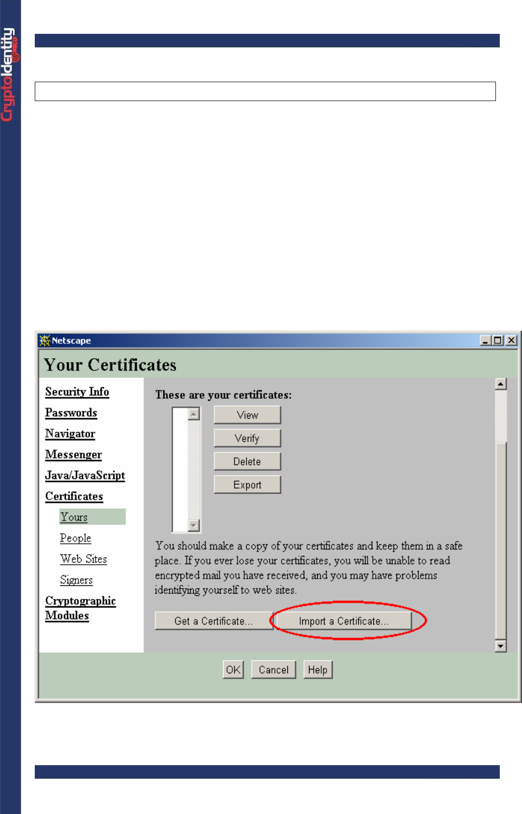The image size is (522, 814).
Task: Open Help for certificates
Action: (318, 670)
